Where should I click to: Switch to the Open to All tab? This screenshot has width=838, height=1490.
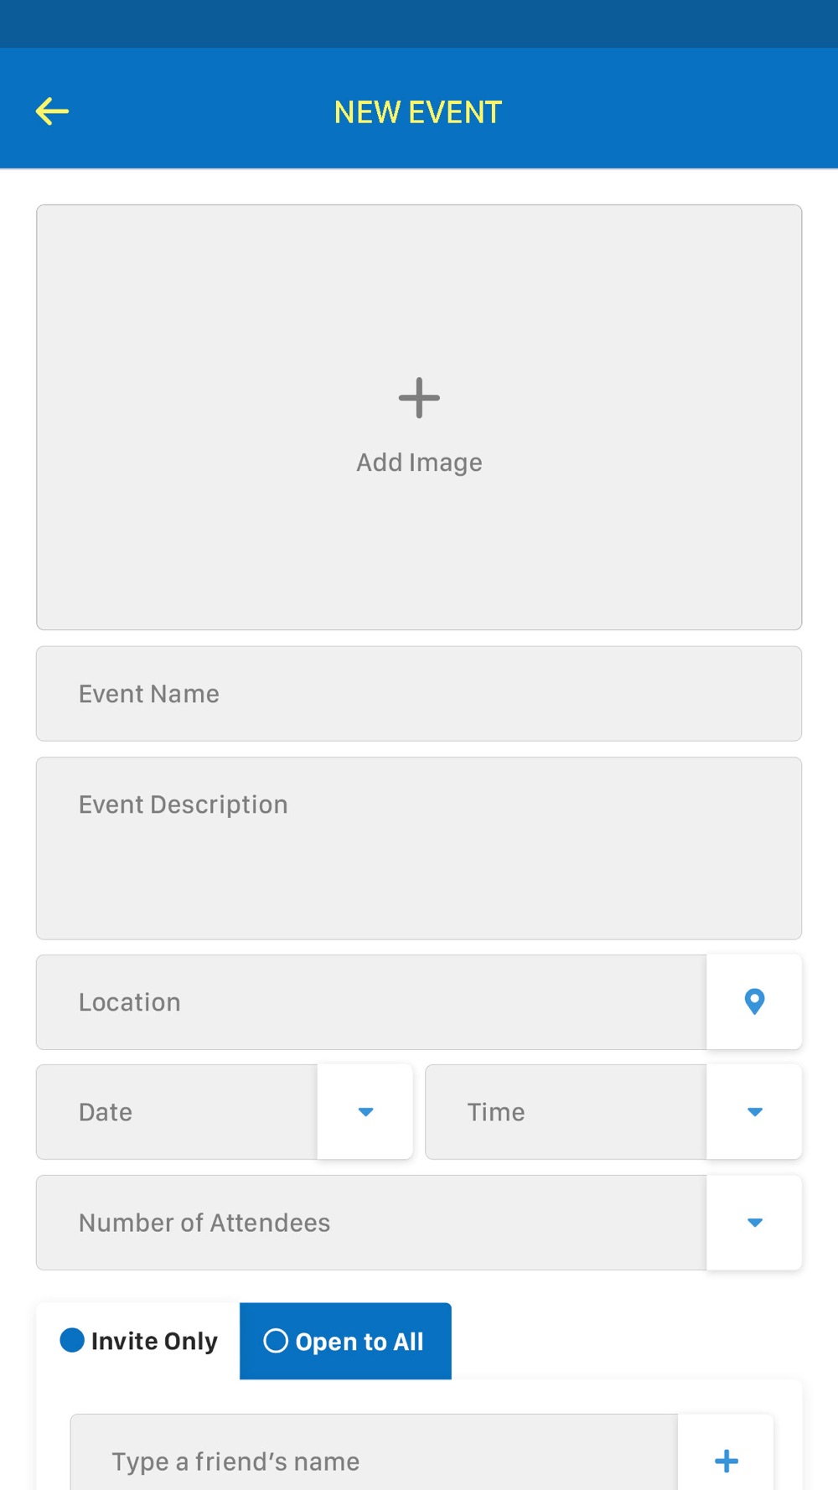pyautogui.click(x=345, y=1341)
